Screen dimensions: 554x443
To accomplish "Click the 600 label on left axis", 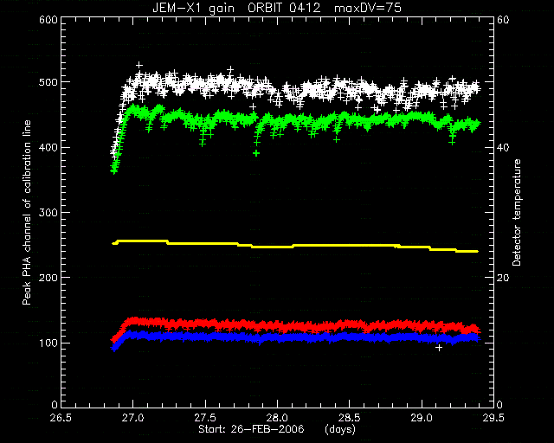I will (48, 19).
